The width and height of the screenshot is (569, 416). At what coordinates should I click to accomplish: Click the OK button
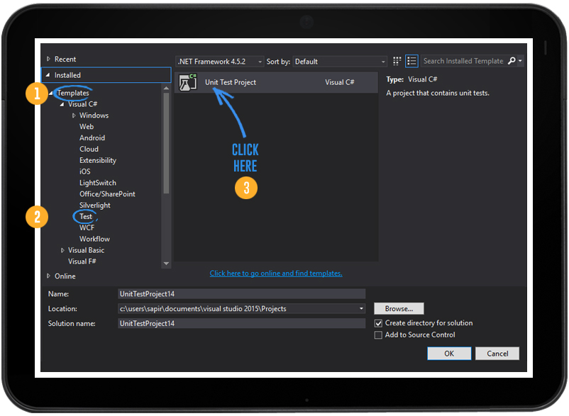tap(449, 354)
